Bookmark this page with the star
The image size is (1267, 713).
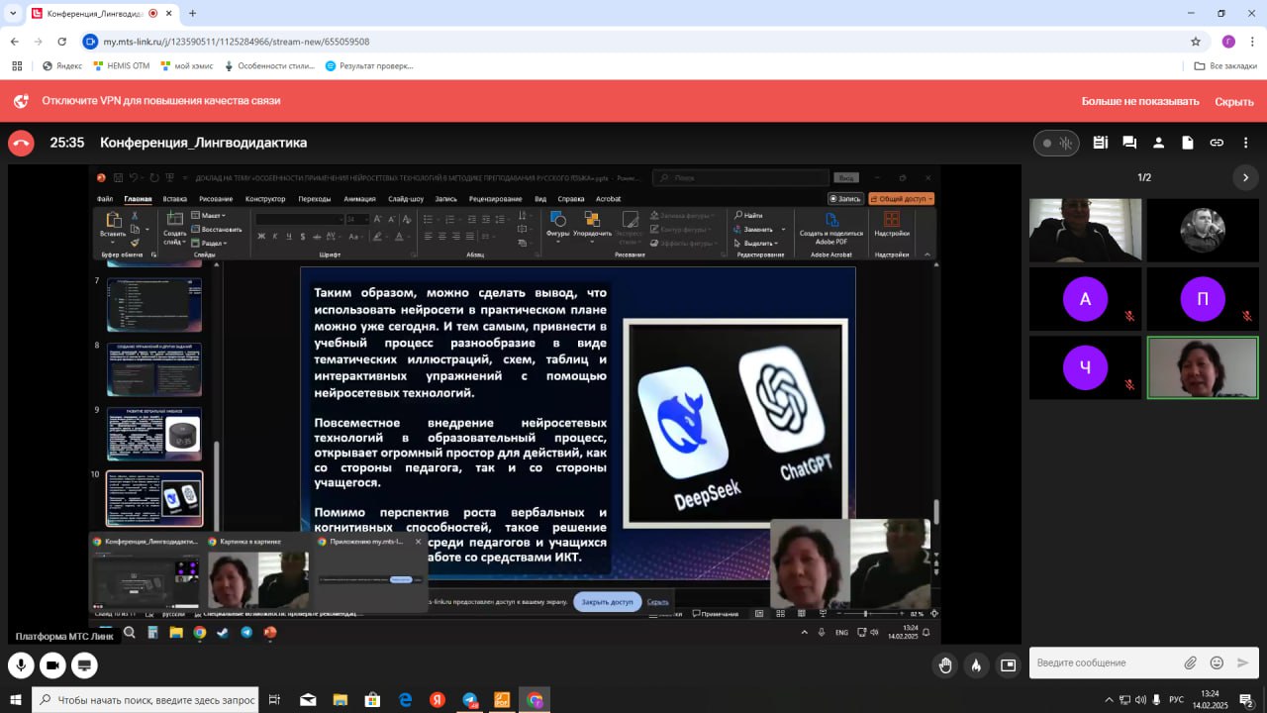point(1196,42)
